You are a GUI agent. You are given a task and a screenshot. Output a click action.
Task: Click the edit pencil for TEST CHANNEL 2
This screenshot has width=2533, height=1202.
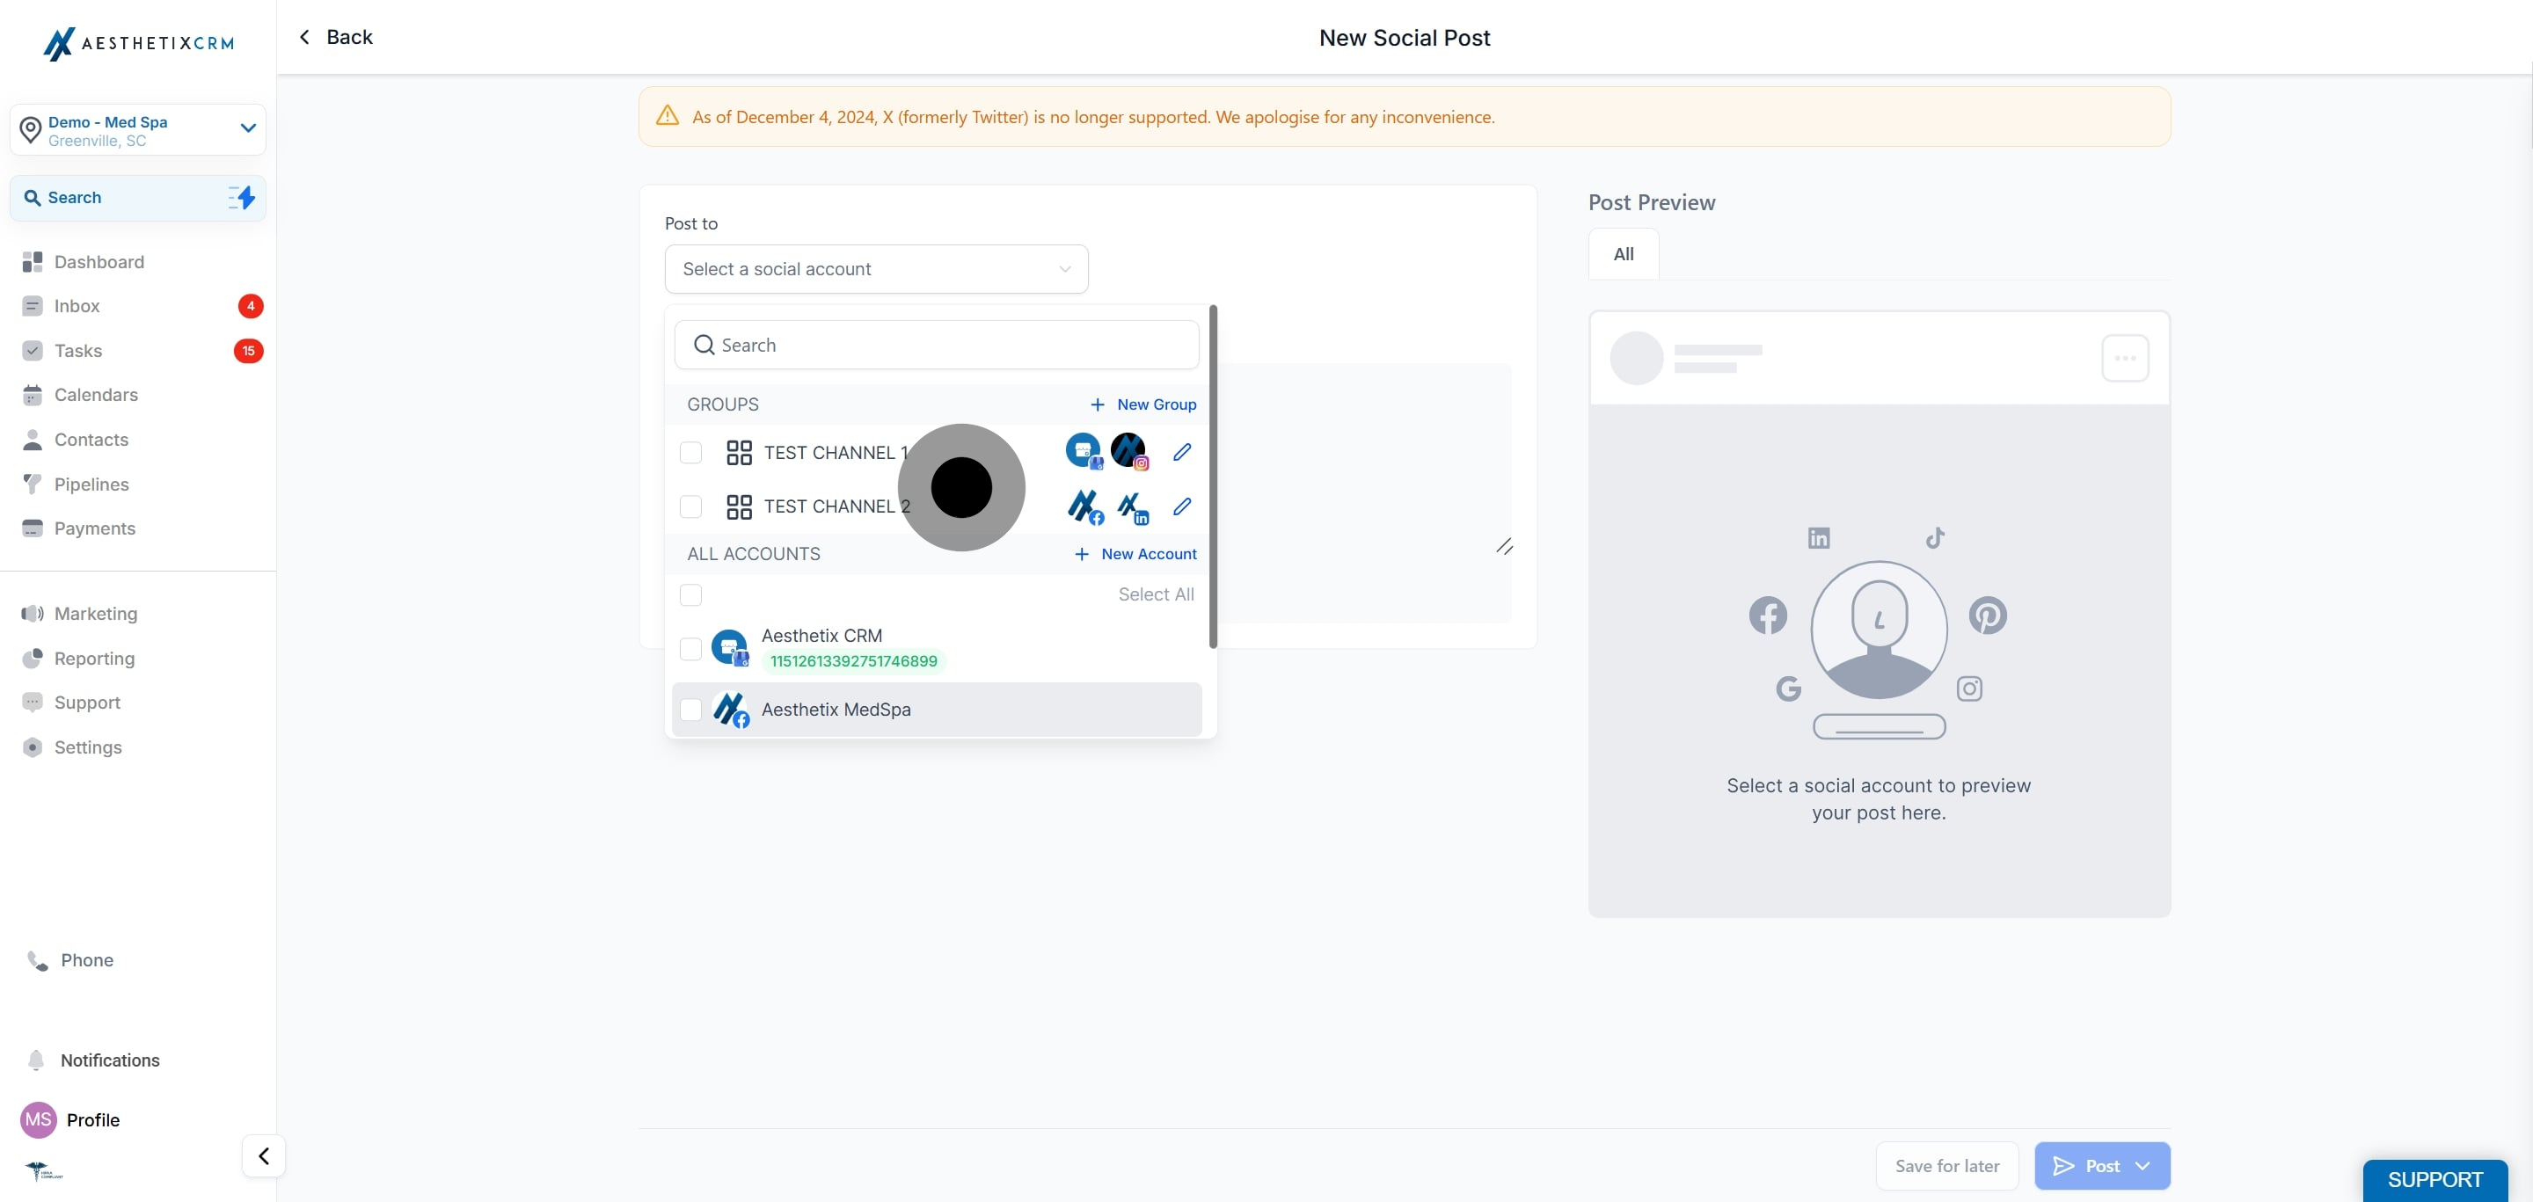(x=1182, y=506)
